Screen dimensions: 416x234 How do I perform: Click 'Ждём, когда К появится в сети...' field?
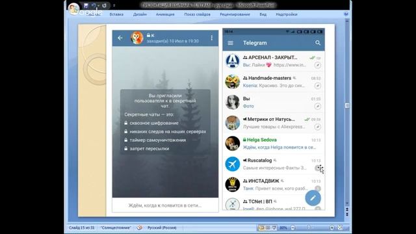click(x=165, y=205)
